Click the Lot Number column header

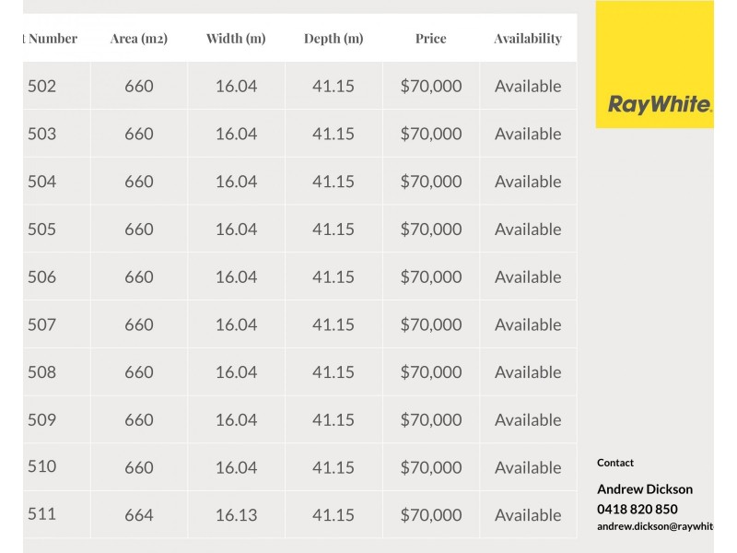[52, 39]
